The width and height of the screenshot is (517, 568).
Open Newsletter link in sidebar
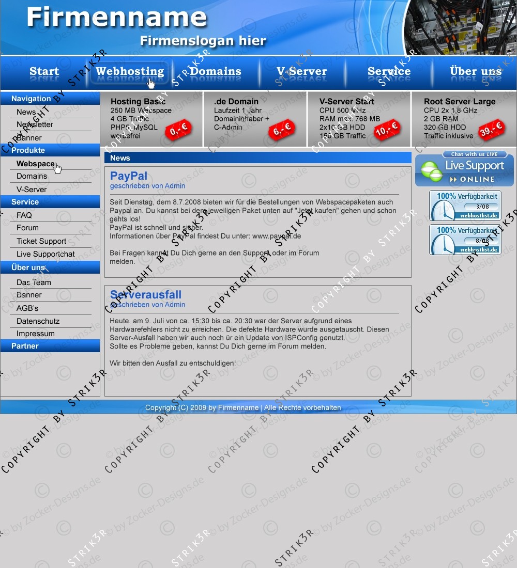[35, 124]
